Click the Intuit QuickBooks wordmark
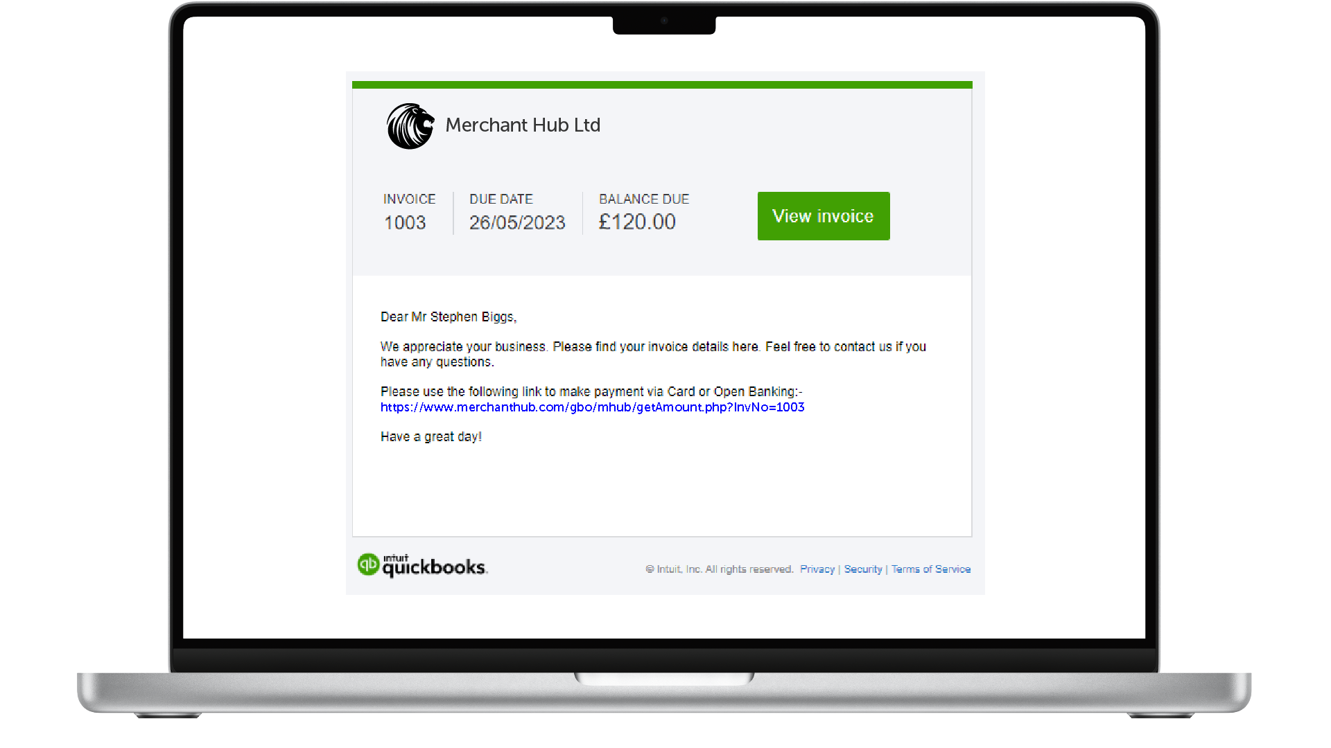This screenshot has width=1331, height=748. click(435, 565)
